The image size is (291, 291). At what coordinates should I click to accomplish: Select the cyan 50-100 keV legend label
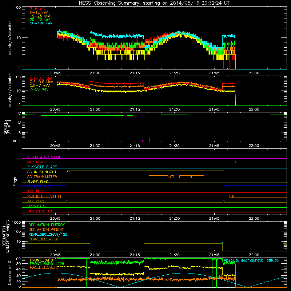[41, 23]
